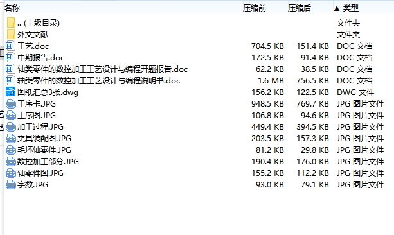
Task: Click the JPG icon of 工序图.JPG
Action: coord(11,116)
